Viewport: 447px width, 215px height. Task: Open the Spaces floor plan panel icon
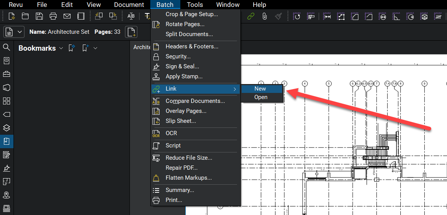(x=7, y=182)
